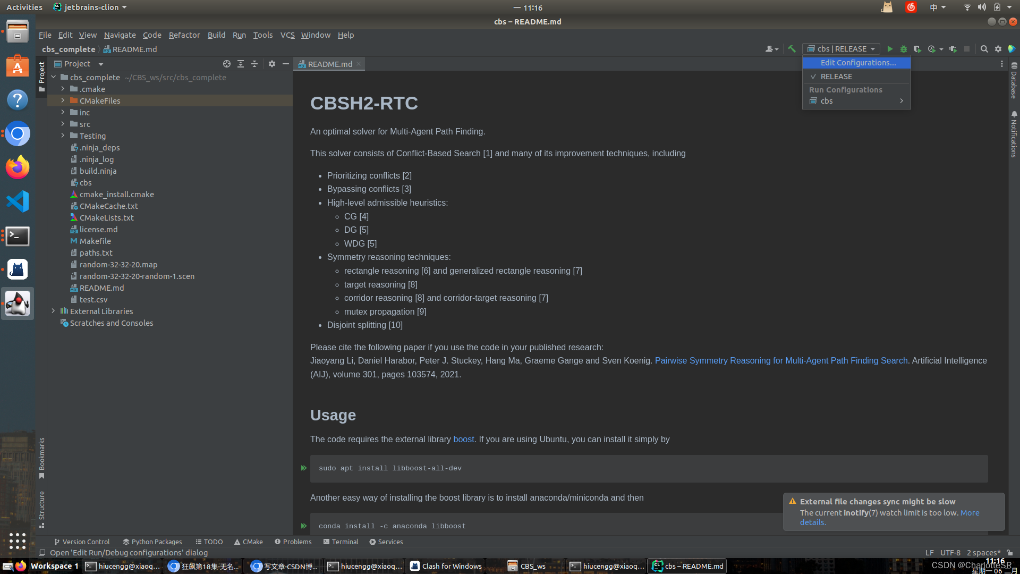The height and width of the screenshot is (574, 1020).
Task: Click the boost hyperlink in the Usage section
Action: (463, 439)
